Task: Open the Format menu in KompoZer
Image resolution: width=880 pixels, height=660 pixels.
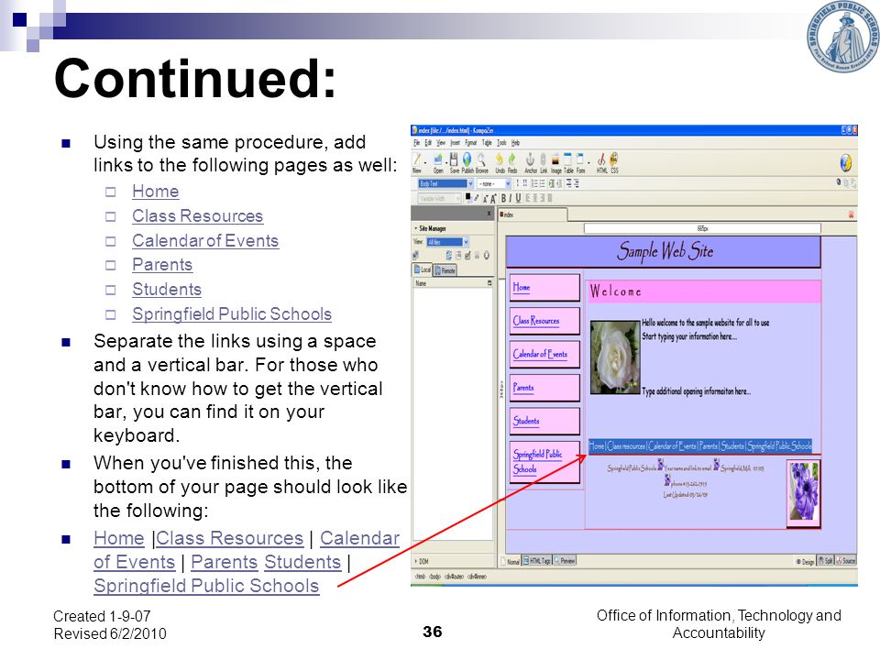Action: 471,143
